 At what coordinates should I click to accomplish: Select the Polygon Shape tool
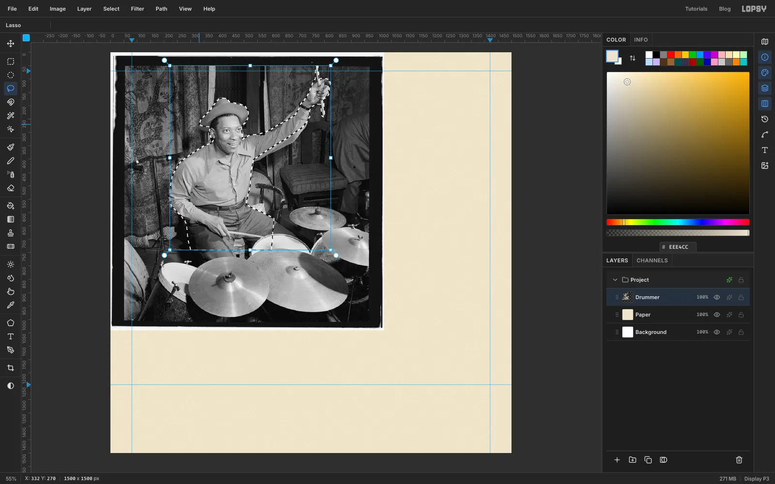(x=11, y=323)
